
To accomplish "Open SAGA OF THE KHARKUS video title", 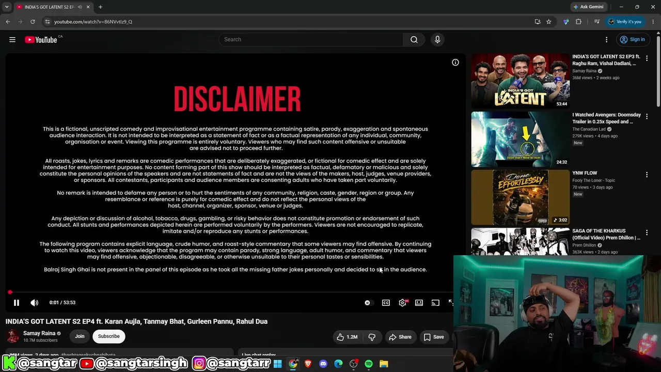I will (606, 234).
